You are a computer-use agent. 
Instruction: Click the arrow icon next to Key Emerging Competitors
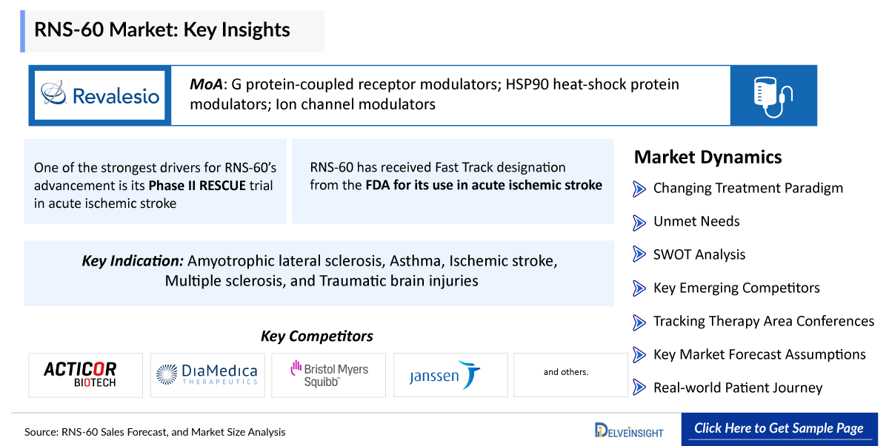[x=639, y=288]
